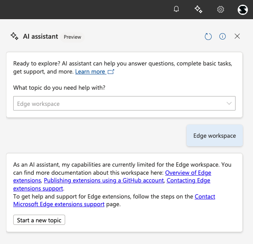This screenshot has height=244, width=253.
Task: Click the information icon in AI assistant header
Action: pyautogui.click(x=222, y=37)
